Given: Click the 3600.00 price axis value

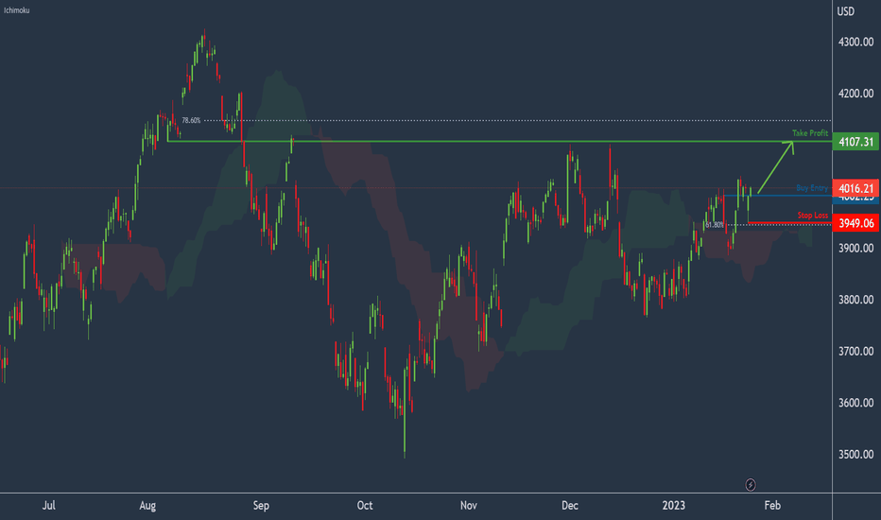Looking at the screenshot, I should coord(855,403).
